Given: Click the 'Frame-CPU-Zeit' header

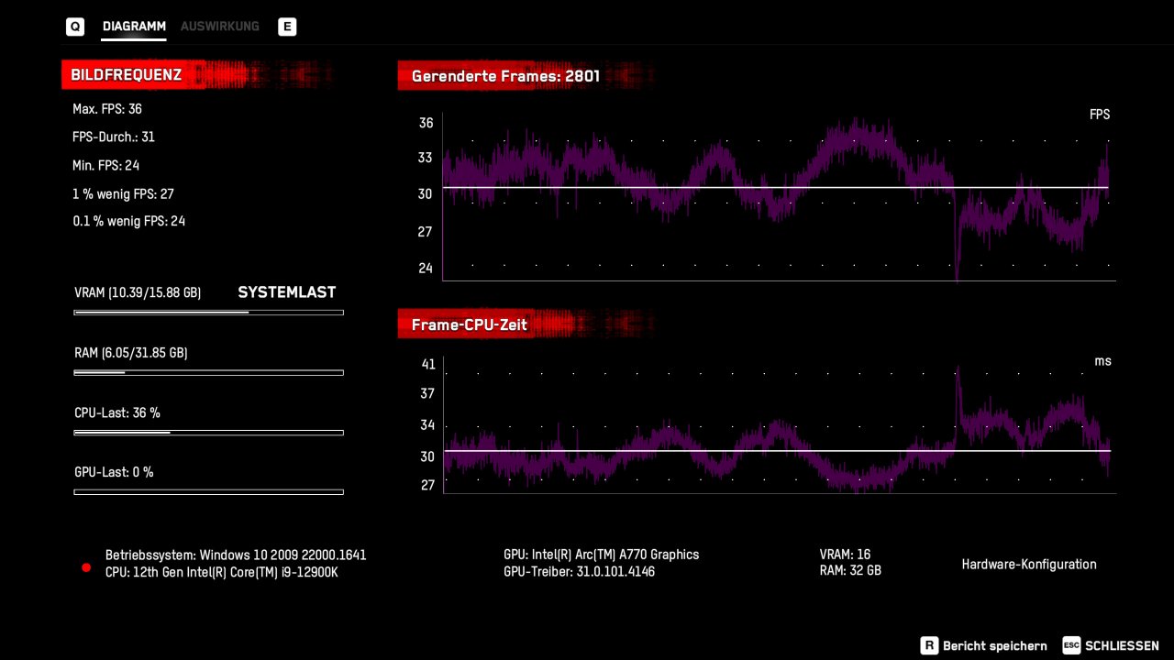Looking at the screenshot, I should point(470,324).
